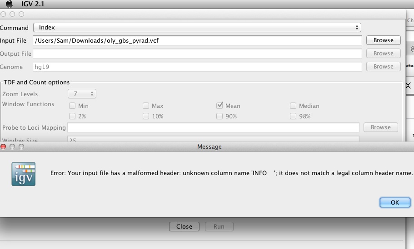Screen dimensions: 414x249
Task: Toggle the Mean window function checkbox
Action: [219, 106]
